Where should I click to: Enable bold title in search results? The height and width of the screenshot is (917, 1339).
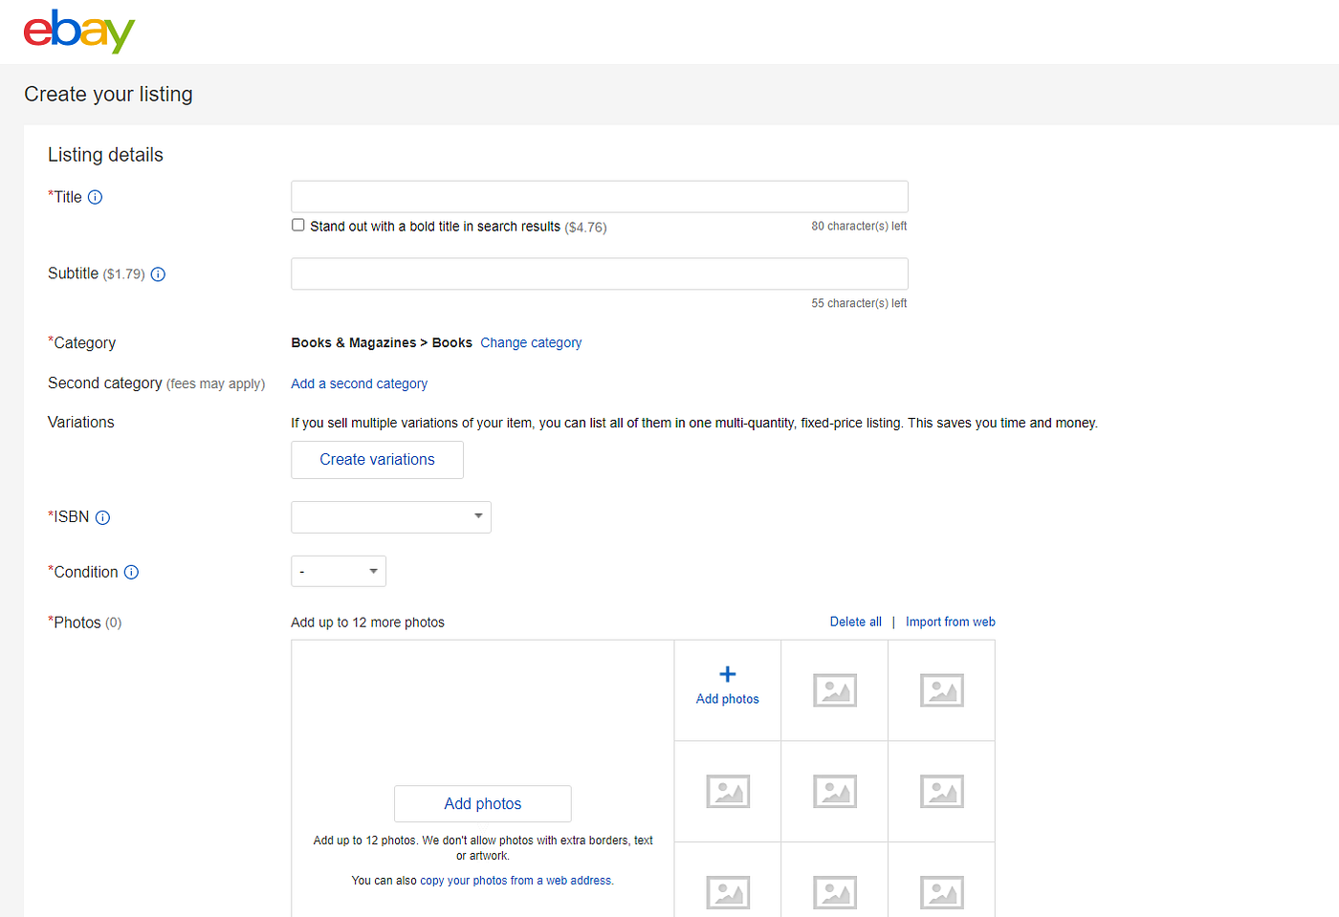click(x=298, y=226)
